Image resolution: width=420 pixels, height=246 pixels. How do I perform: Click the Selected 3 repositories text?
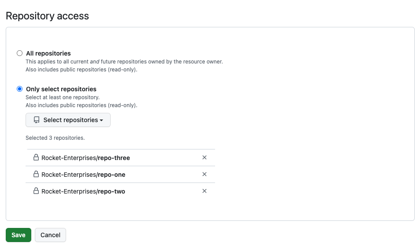(55, 138)
